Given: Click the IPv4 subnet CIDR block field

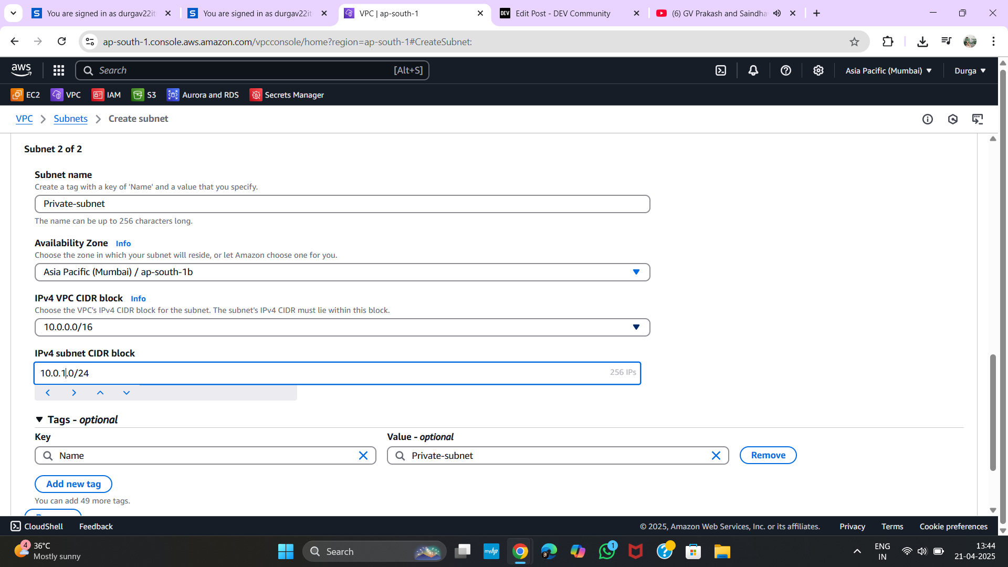Looking at the screenshot, I should point(337,373).
